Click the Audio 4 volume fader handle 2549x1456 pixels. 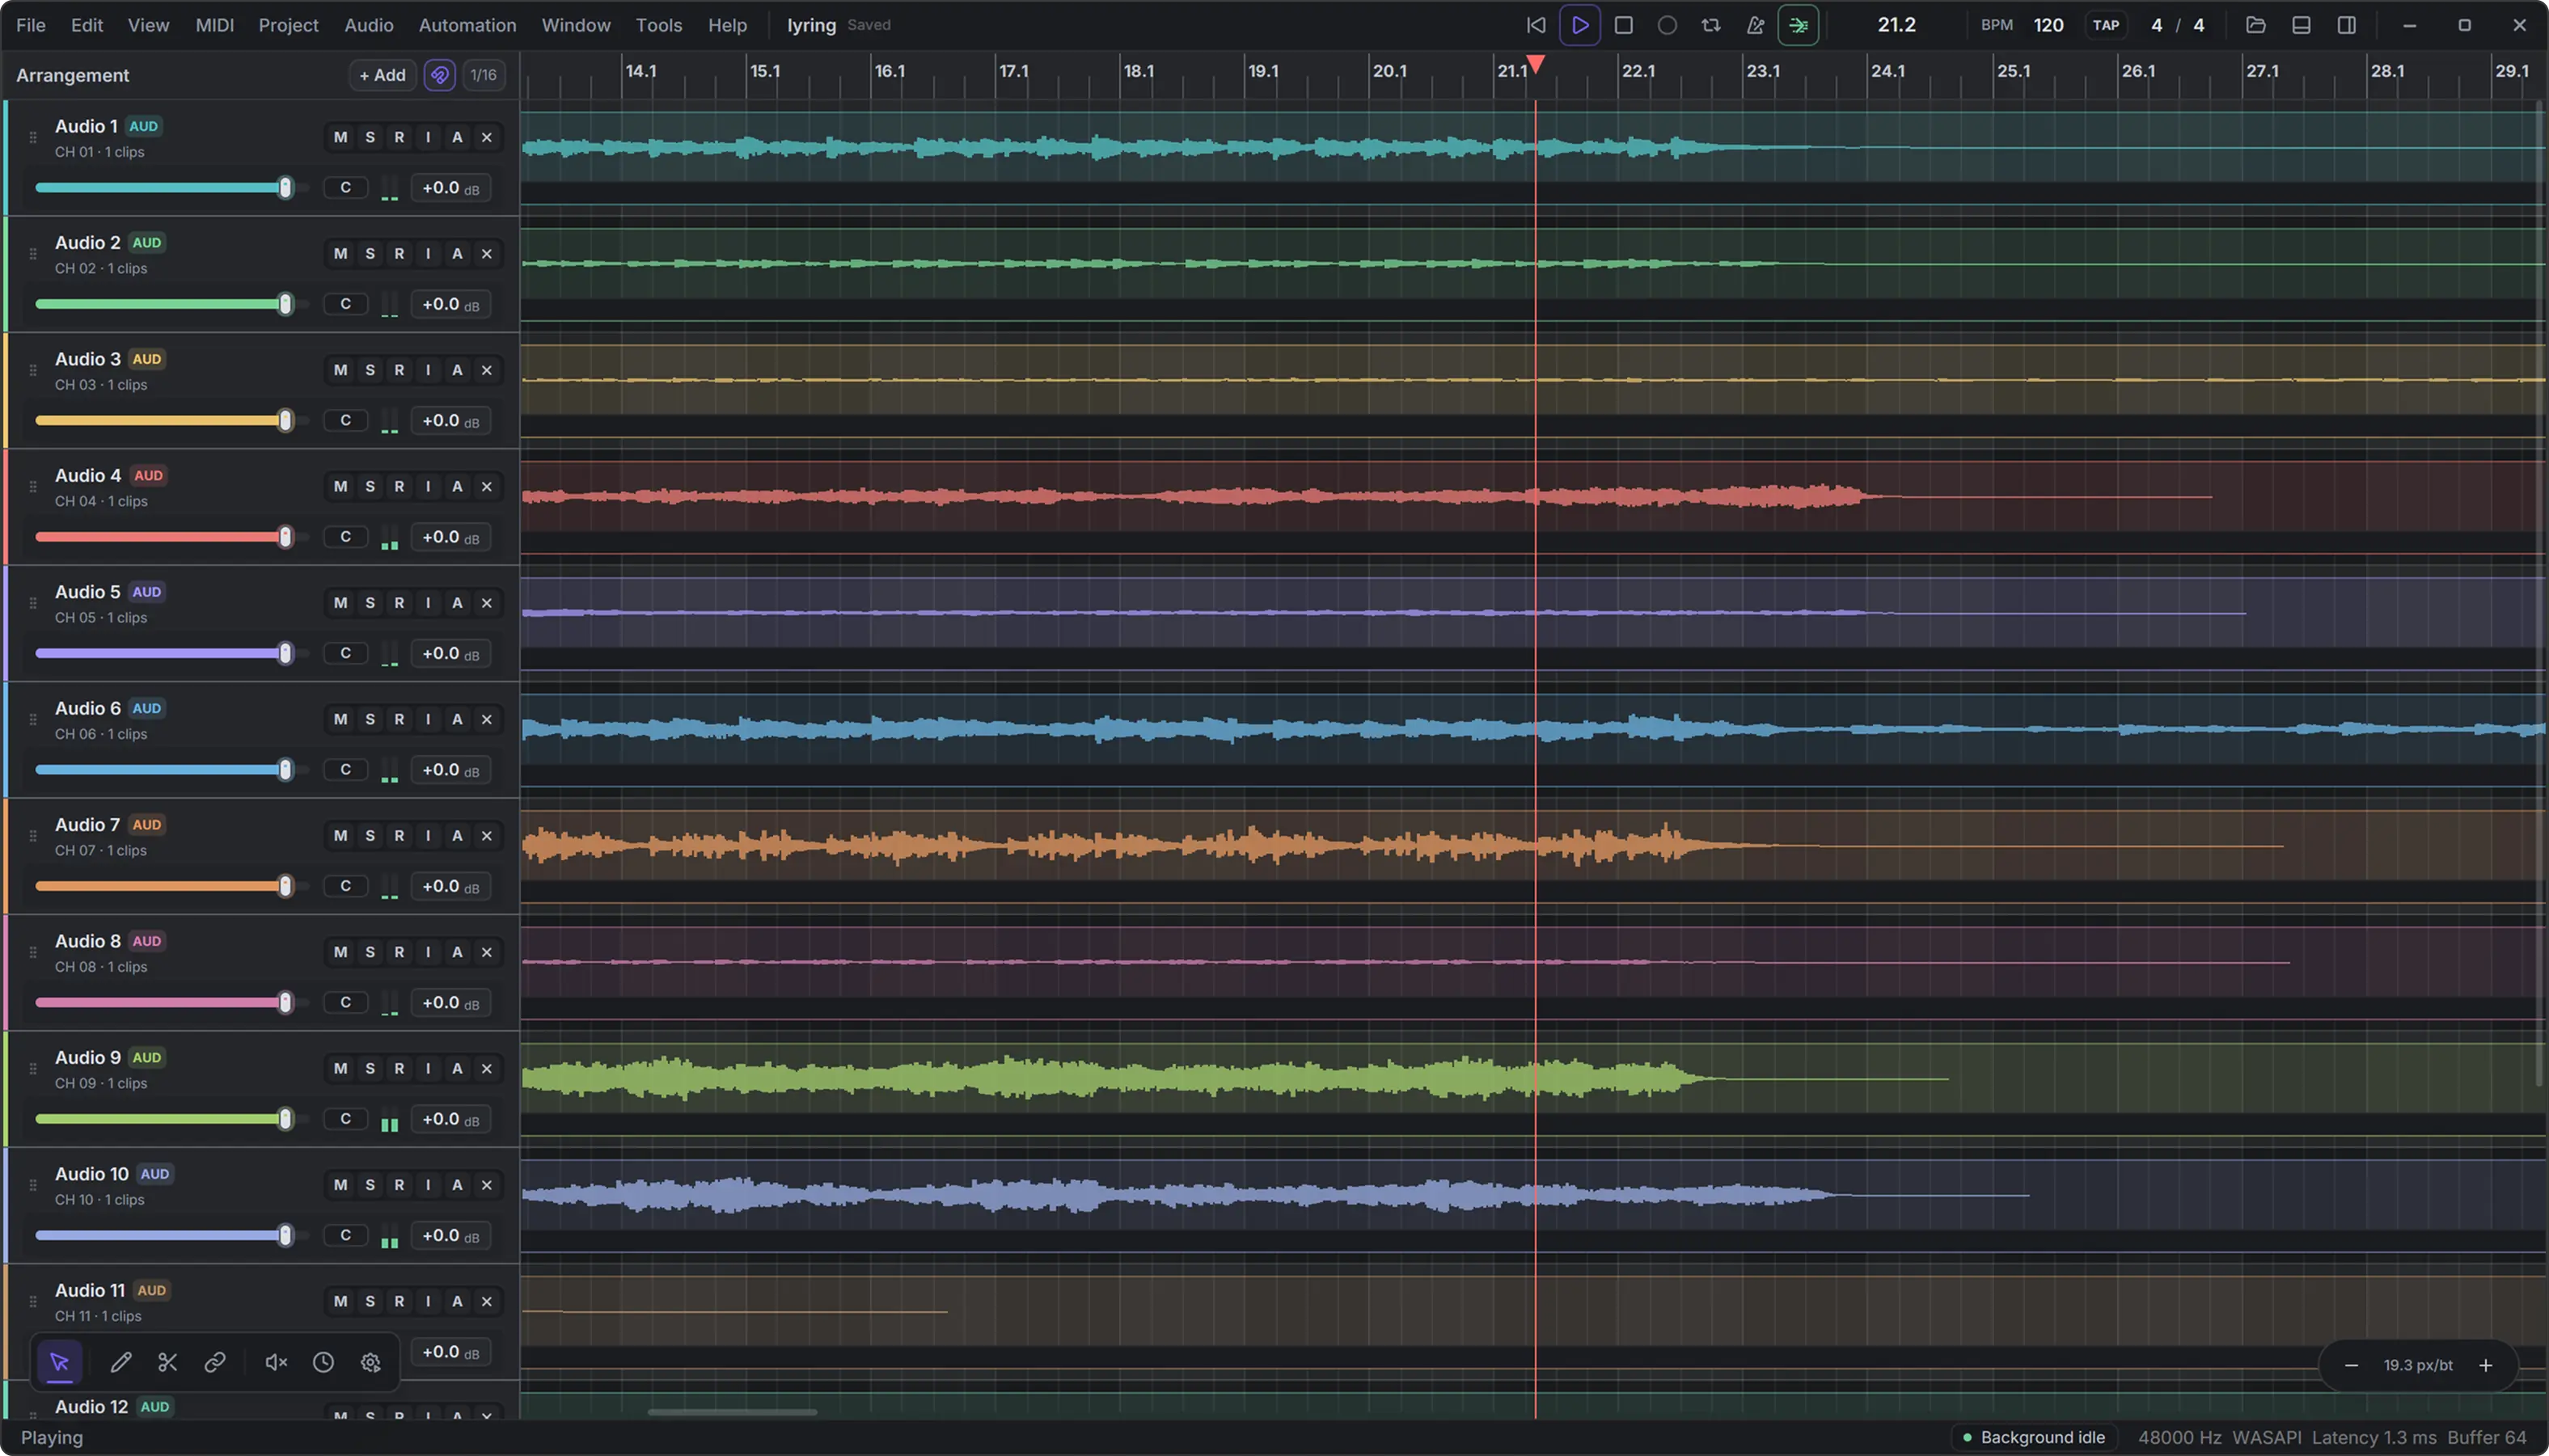pos(285,537)
